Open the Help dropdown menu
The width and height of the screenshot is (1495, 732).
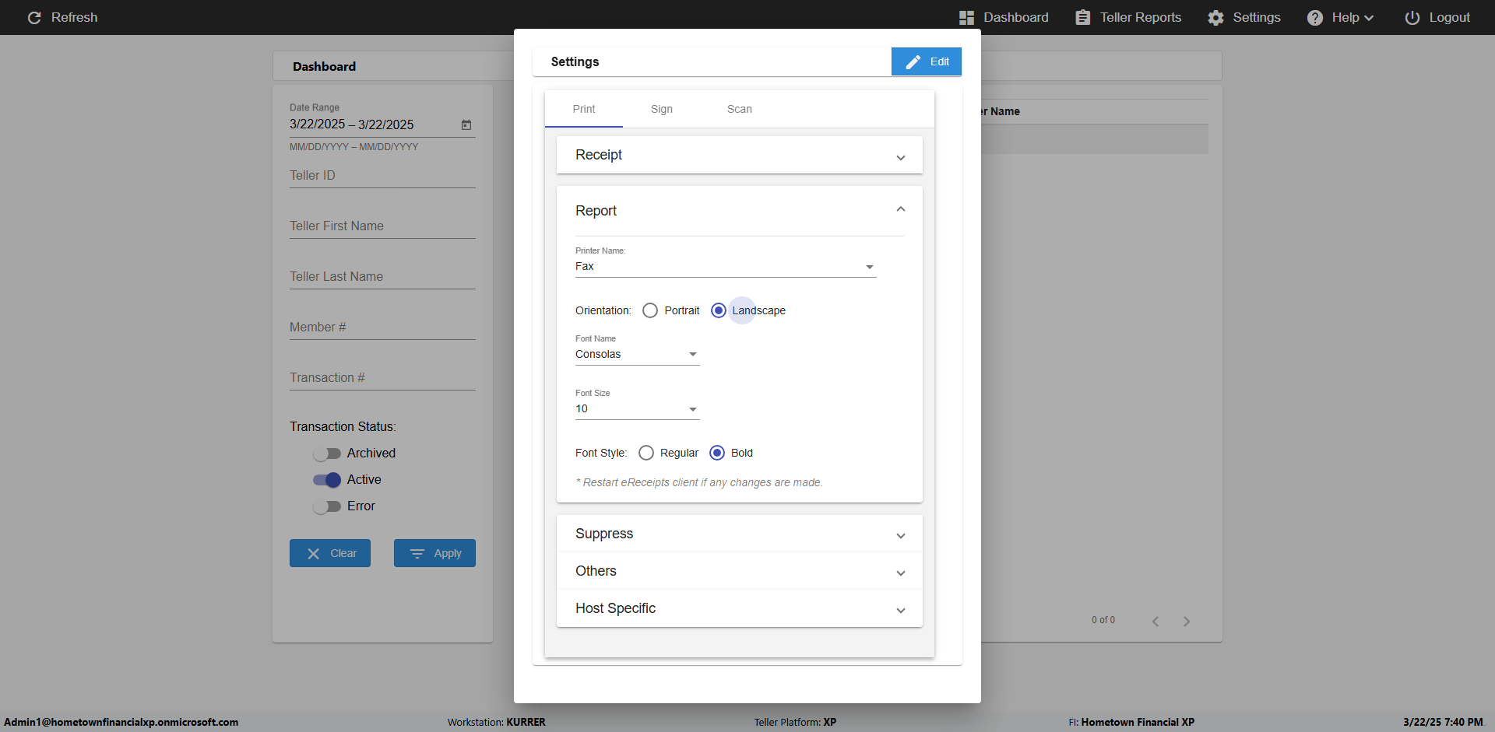tap(1340, 17)
